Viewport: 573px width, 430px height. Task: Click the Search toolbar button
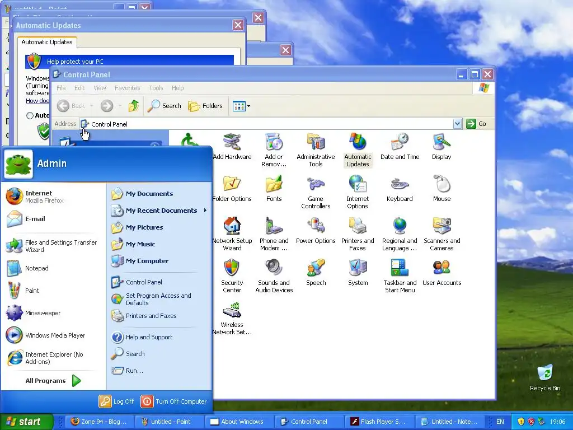point(164,106)
